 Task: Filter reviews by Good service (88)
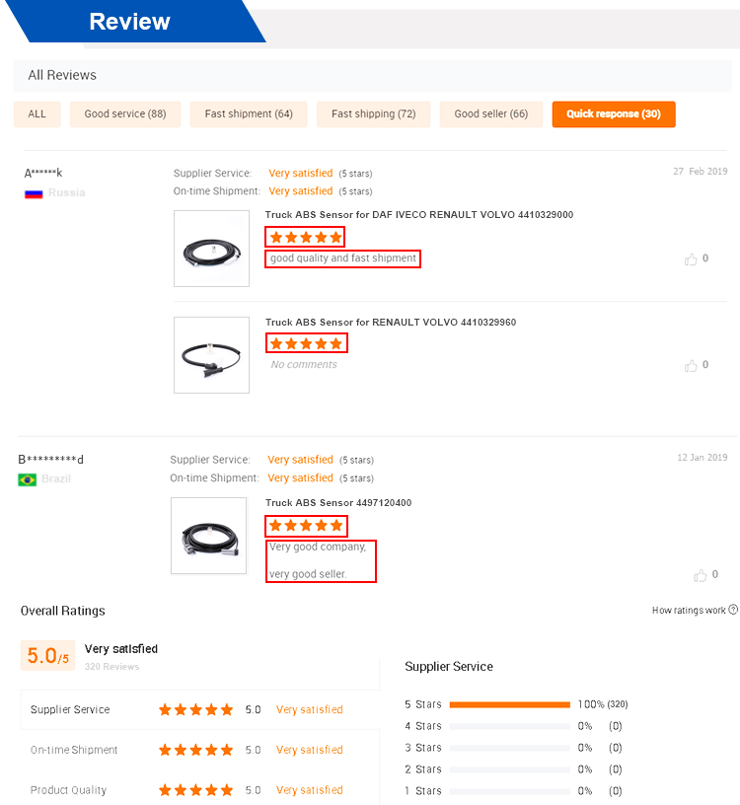tap(125, 114)
